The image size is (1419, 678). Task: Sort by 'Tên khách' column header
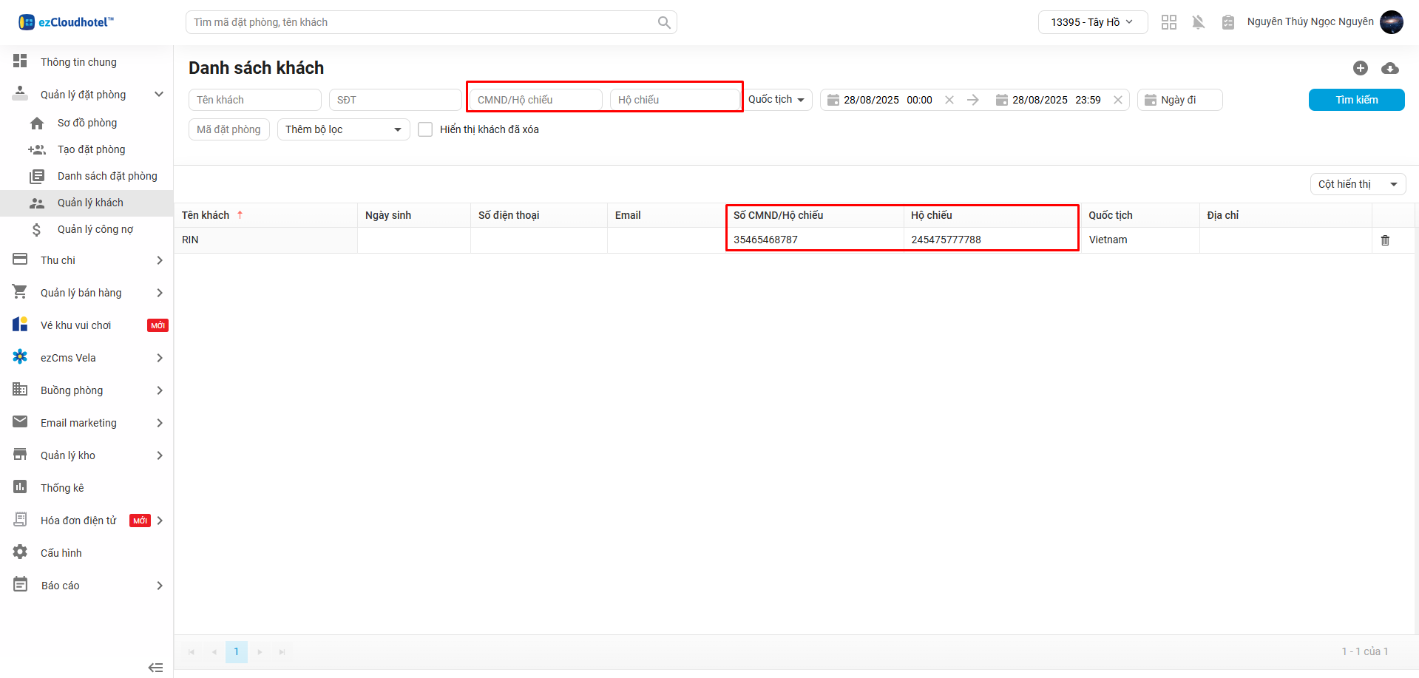(206, 215)
